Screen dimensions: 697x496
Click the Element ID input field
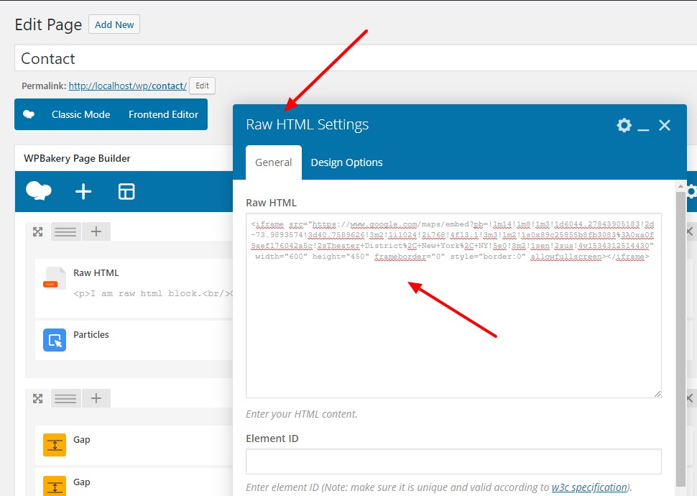453,461
